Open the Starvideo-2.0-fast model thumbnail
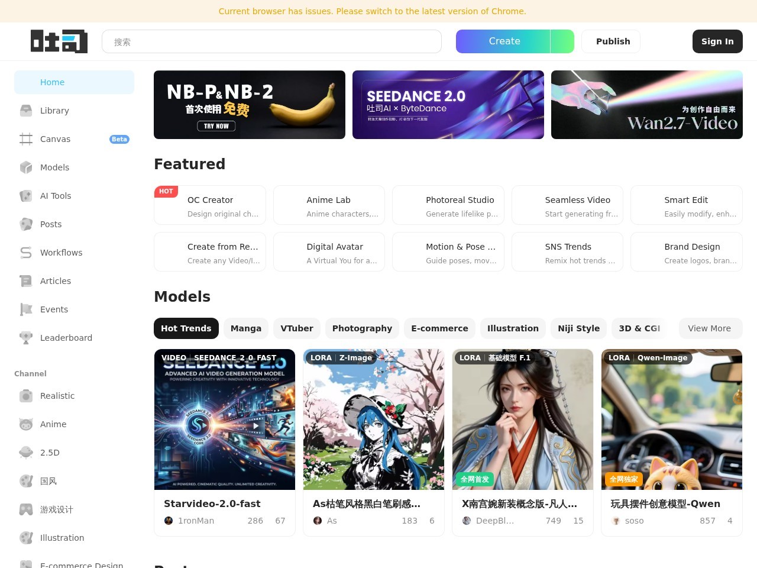 pyautogui.click(x=225, y=419)
